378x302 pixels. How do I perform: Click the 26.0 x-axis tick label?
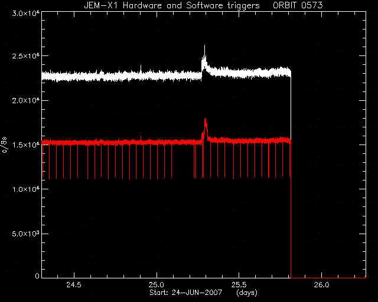click(321, 285)
